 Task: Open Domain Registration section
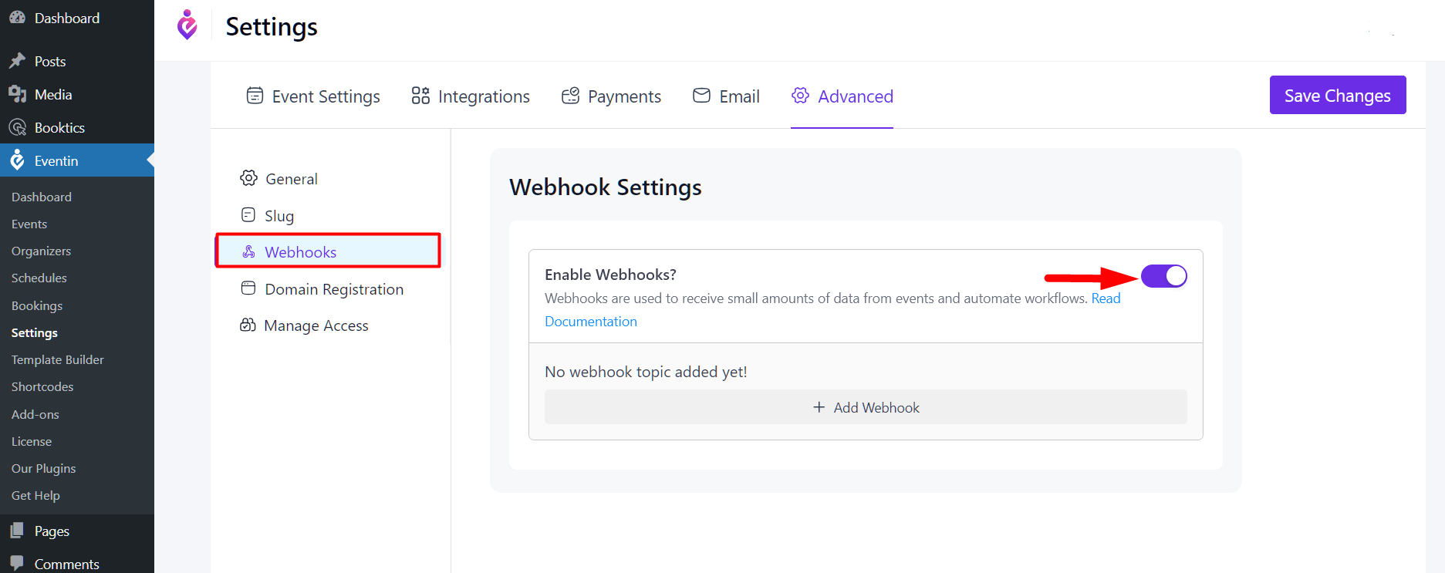(322, 289)
